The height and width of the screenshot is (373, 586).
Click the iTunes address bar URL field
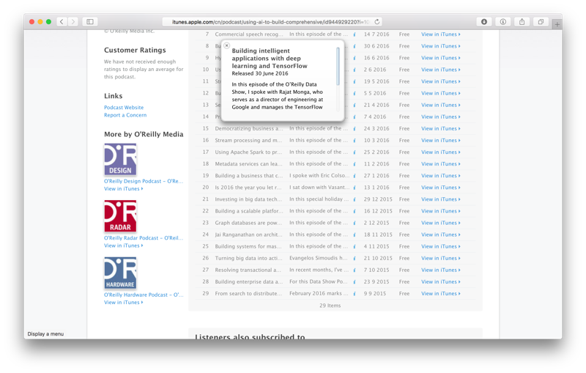coord(271,22)
